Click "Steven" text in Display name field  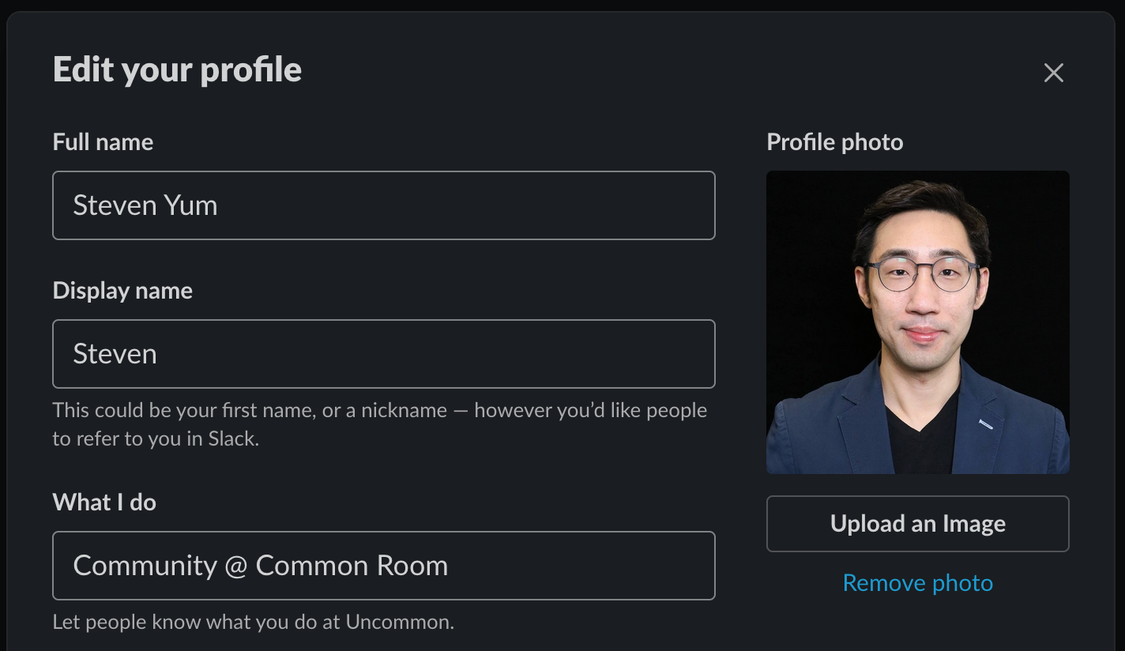pyautogui.click(x=115, y=354)
